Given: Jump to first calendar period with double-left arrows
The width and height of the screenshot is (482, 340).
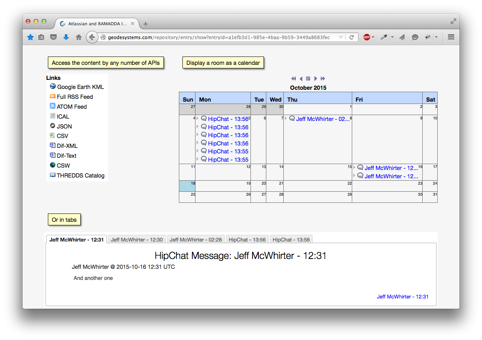Looking at the screenshot, I should [x=294, y=79].
